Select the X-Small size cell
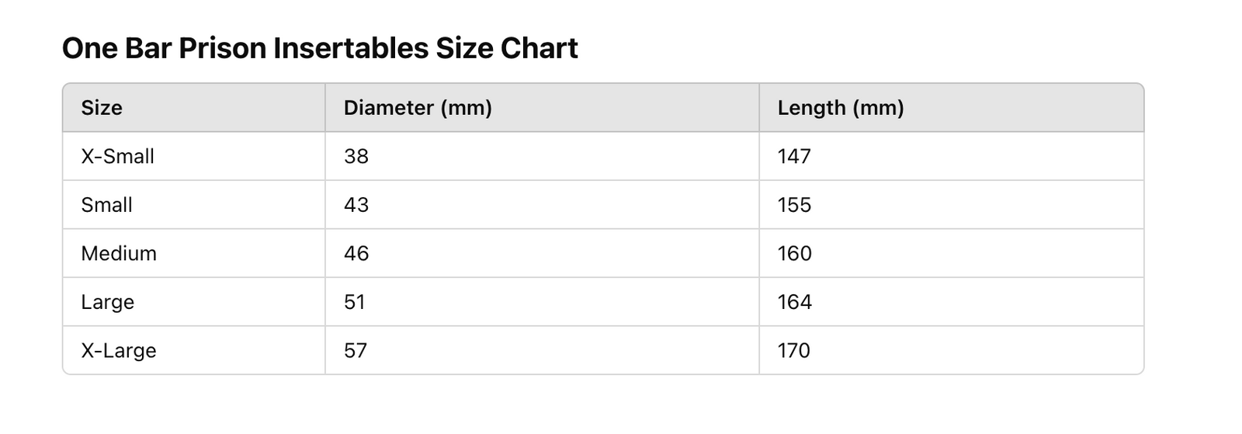 coord(118,157)
